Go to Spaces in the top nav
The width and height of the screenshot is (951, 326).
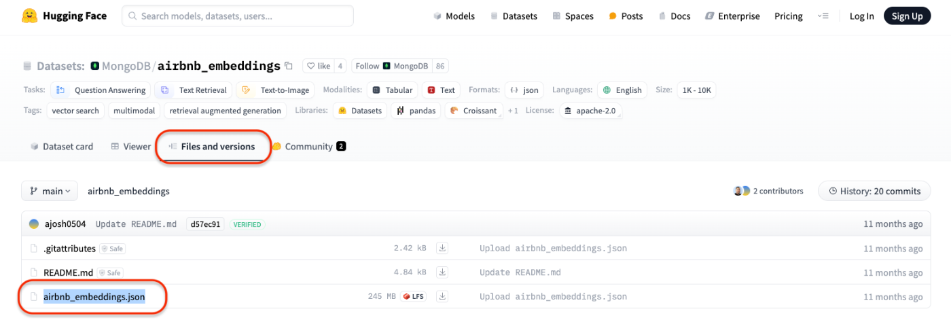pyautogui.click(x=573, y=16)
